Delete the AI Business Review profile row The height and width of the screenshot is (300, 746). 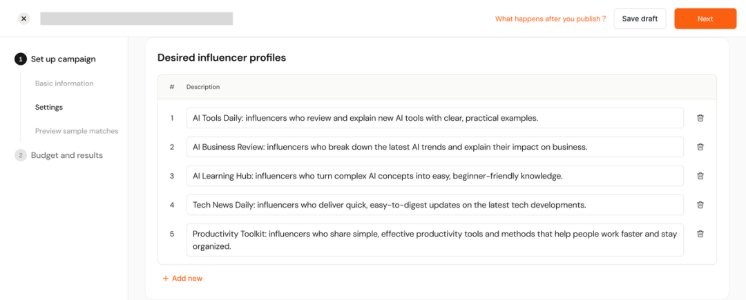click(700, 147)
